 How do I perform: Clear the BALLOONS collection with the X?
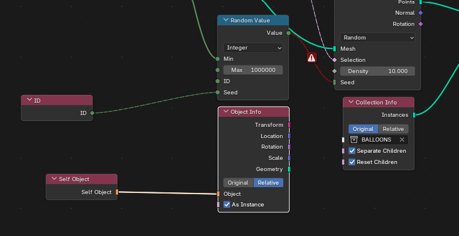402,140
